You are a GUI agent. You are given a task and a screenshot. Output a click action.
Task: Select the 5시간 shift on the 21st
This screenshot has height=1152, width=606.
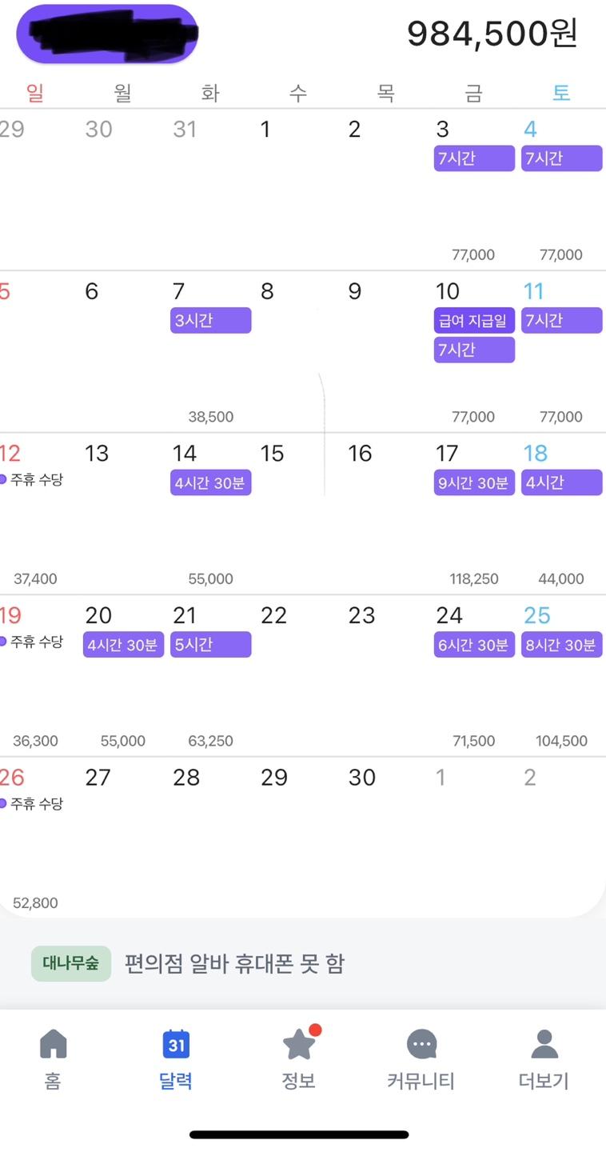click(x=210, y=645)
